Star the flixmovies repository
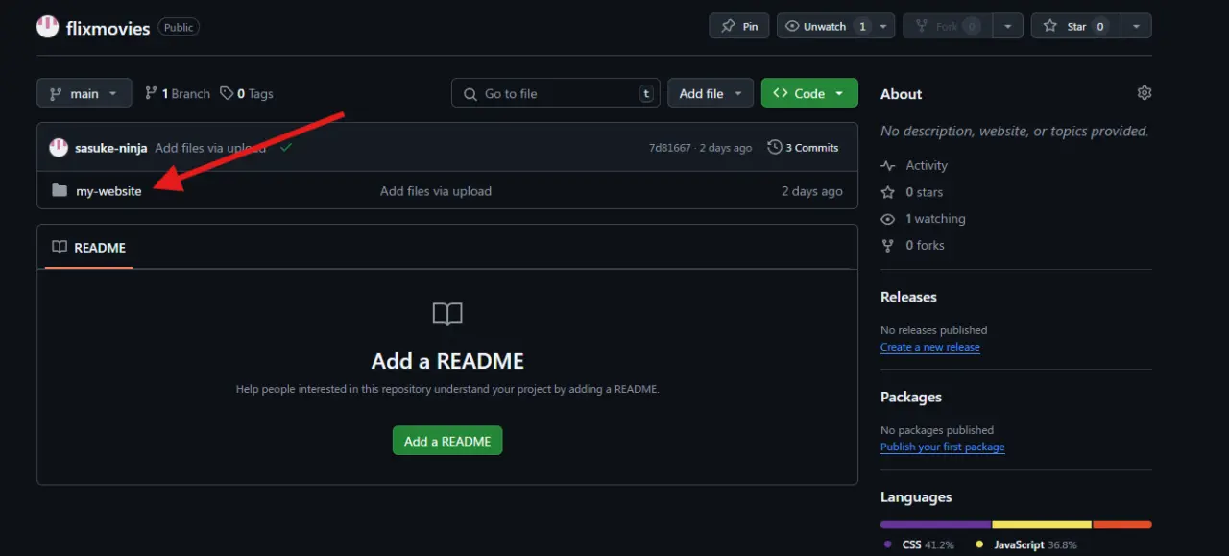This screenshot has width=1229, height=556. pyautogui.click(x=1075, y=26)
